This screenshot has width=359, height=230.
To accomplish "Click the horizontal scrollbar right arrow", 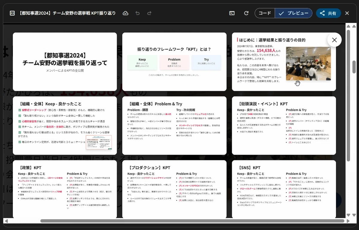I will tap(348, 221).
